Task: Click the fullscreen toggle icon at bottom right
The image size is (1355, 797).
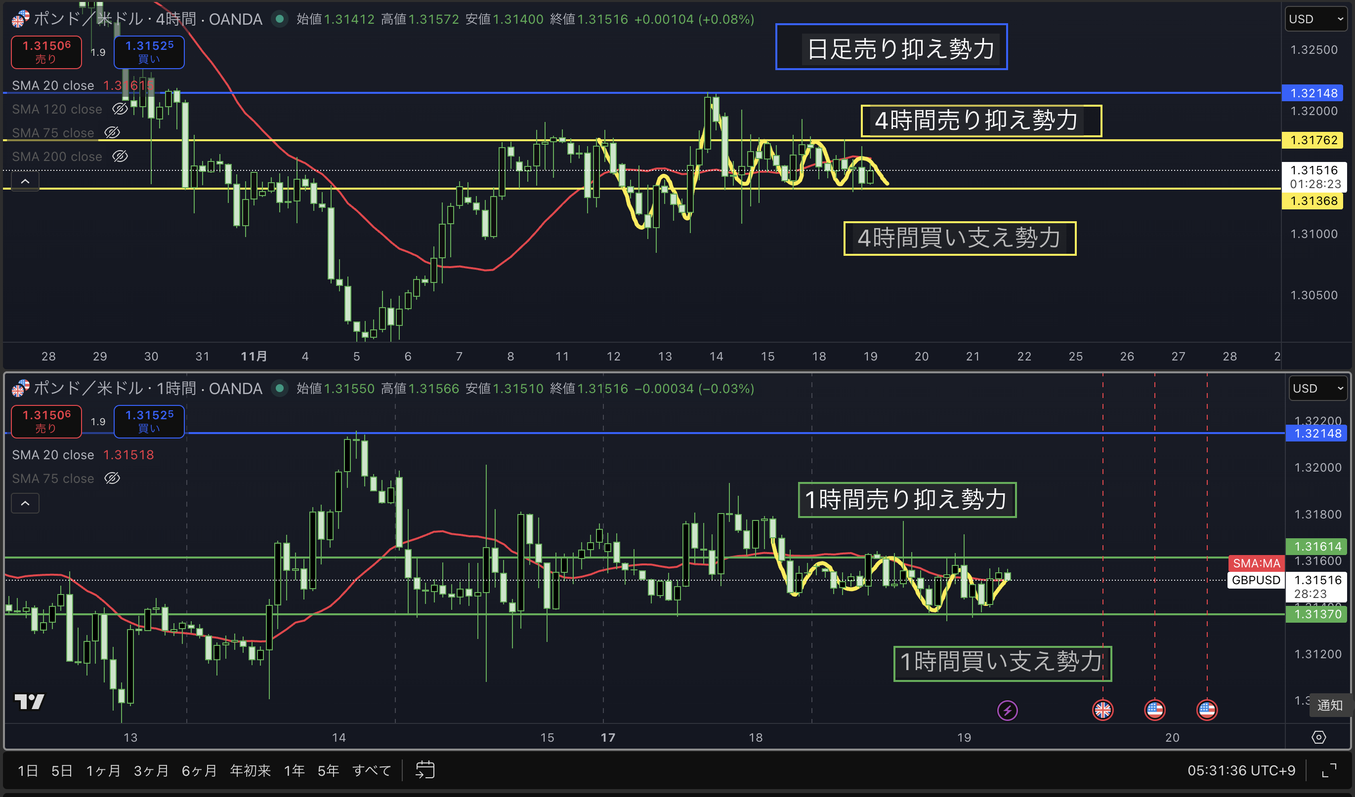Action: coord(1329,770)
